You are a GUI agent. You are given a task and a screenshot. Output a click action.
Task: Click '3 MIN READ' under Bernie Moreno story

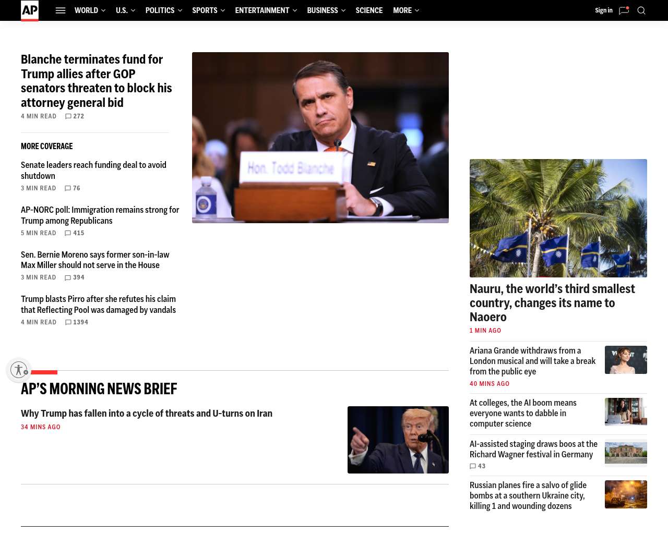[x=39, y=277]
